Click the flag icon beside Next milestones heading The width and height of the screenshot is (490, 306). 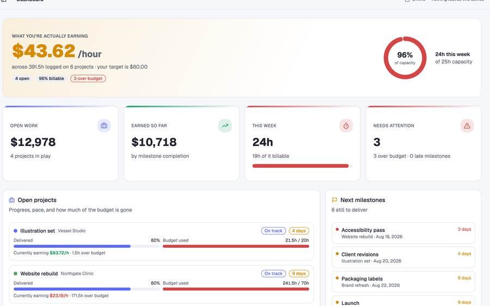[x=334, y=200]
